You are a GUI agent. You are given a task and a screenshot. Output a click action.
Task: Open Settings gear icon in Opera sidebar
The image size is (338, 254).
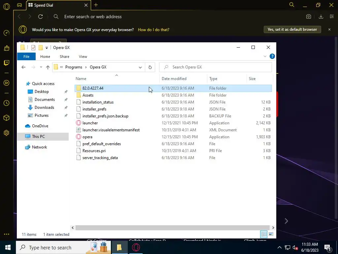(7, 133)
